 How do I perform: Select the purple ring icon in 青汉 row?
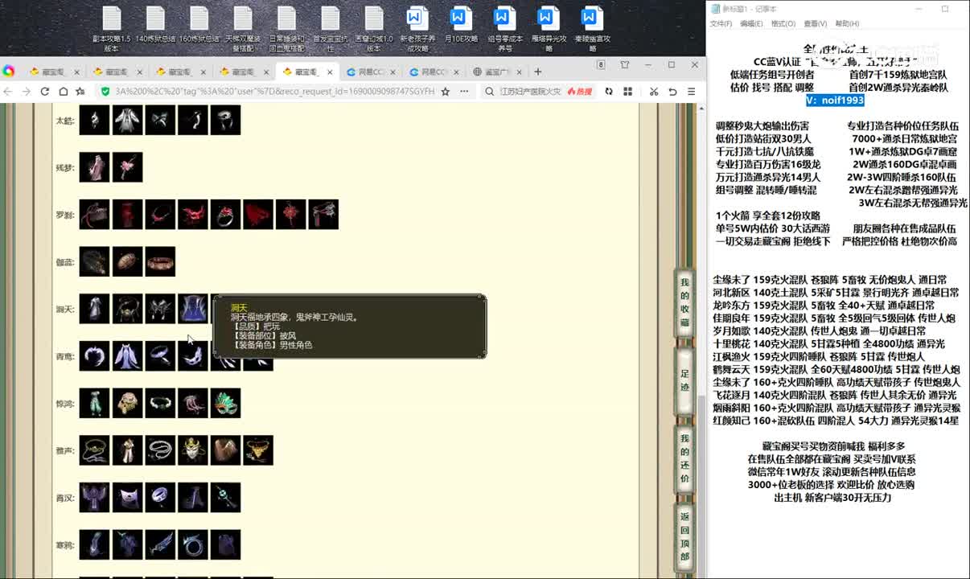pos(160,497)
